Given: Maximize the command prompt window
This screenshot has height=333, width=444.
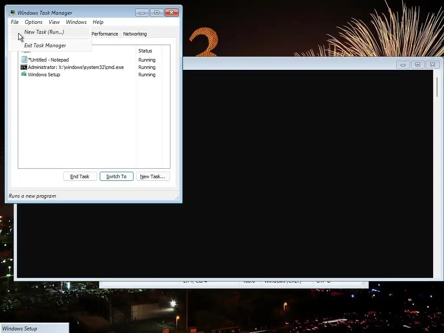Looking at the screenshot, I should [418, 65].
